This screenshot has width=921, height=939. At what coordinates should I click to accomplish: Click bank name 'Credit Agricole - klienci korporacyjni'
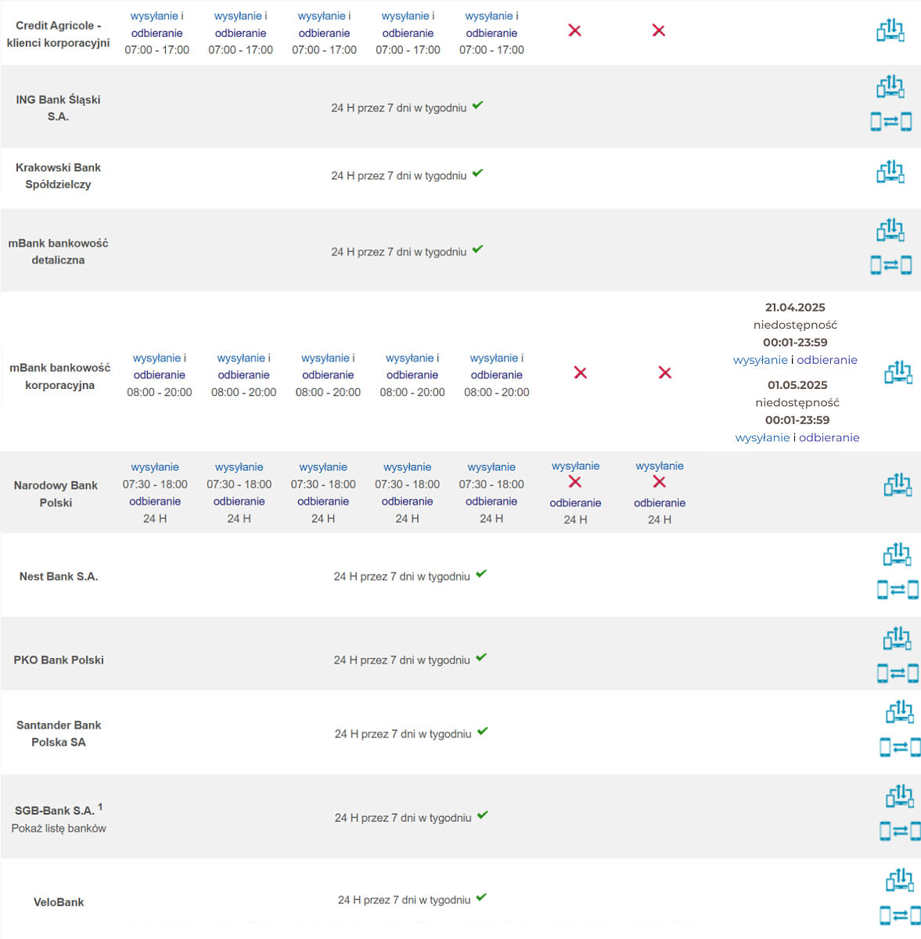(59, 34)
